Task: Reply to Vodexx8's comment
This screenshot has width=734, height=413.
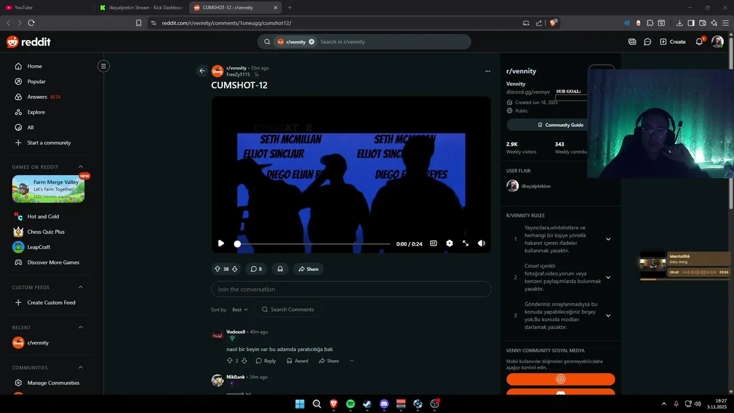Action: (266, 361)
